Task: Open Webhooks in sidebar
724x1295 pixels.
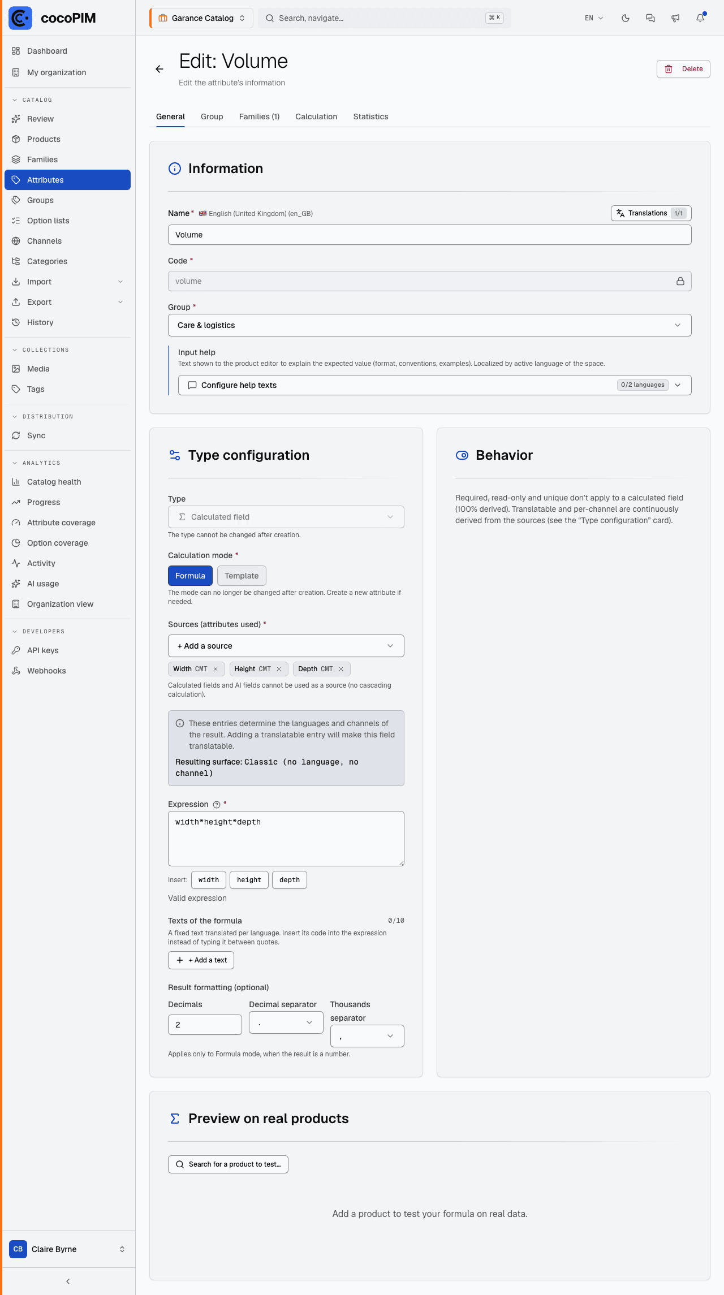Action: point(67,671)
